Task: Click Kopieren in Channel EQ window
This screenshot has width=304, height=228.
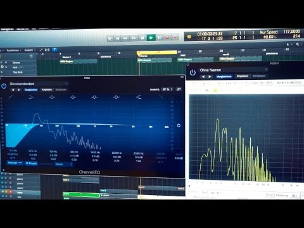Action: click(47, 90)
